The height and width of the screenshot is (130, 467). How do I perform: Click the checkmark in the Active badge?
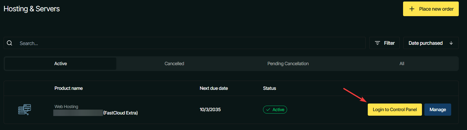(268, 110)
